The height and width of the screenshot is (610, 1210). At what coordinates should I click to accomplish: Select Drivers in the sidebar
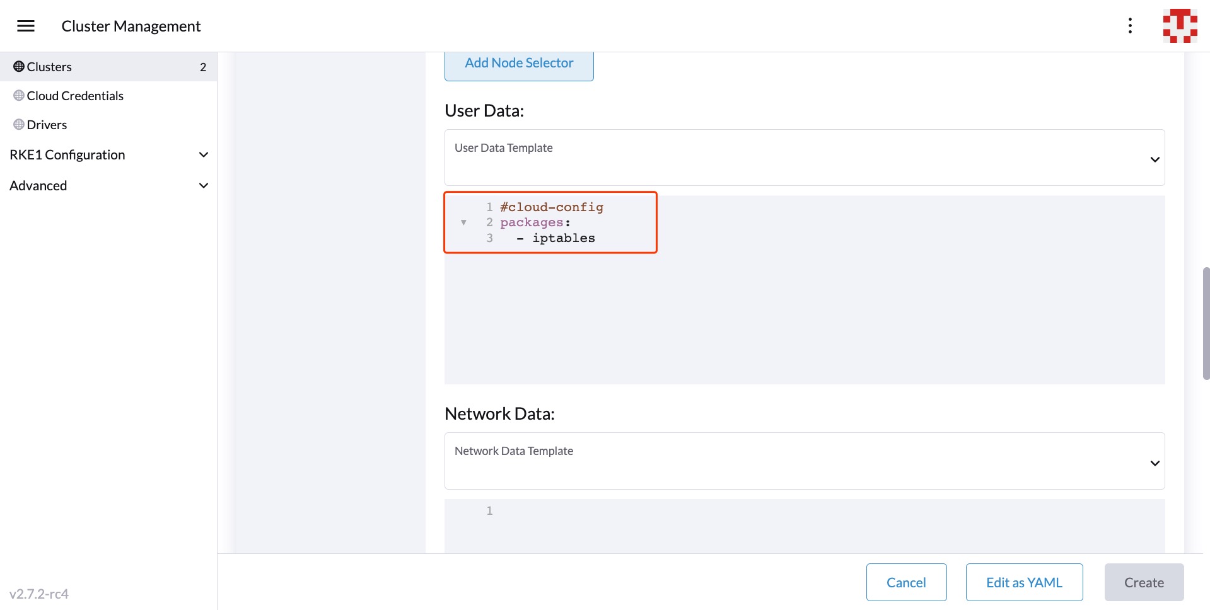pos(47,124)
